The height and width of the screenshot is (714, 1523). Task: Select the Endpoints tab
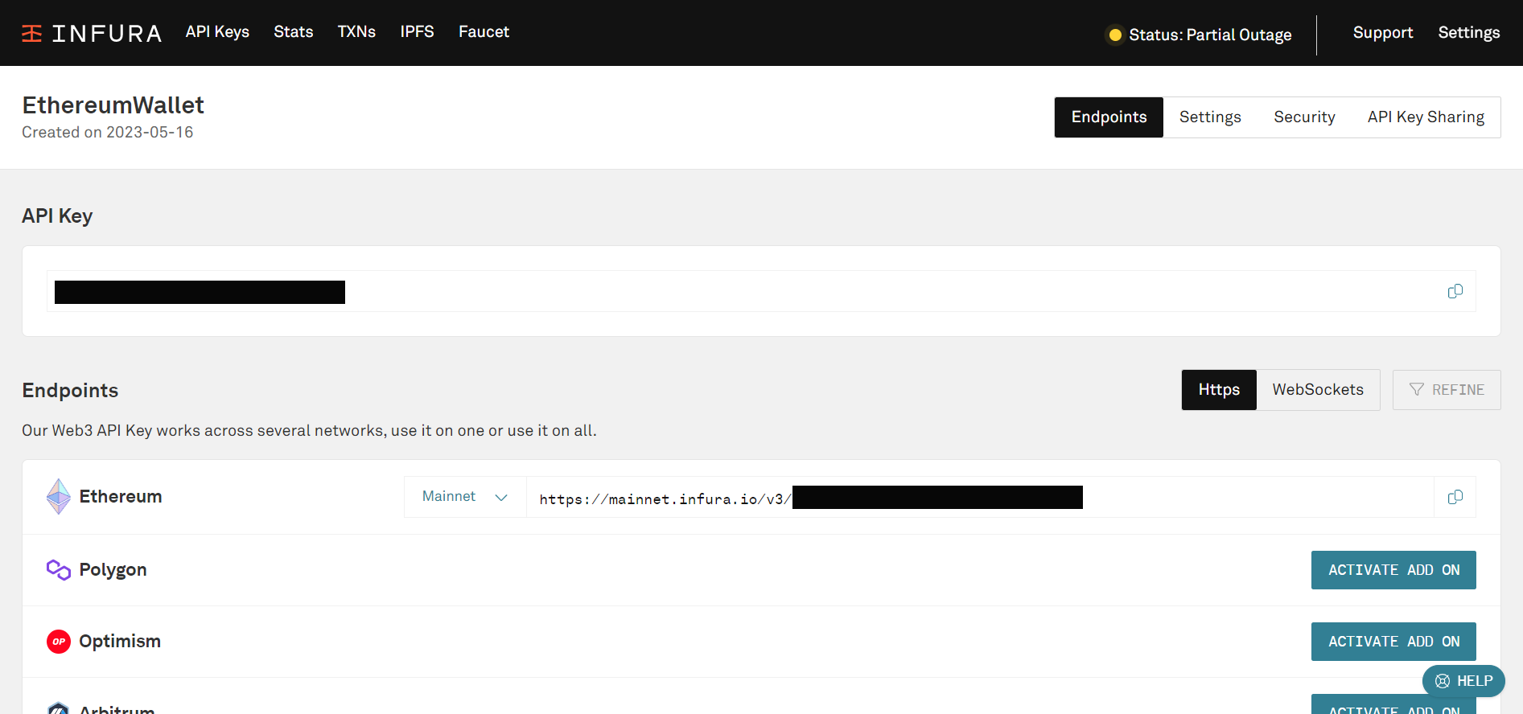click(x=1109, y=117)
